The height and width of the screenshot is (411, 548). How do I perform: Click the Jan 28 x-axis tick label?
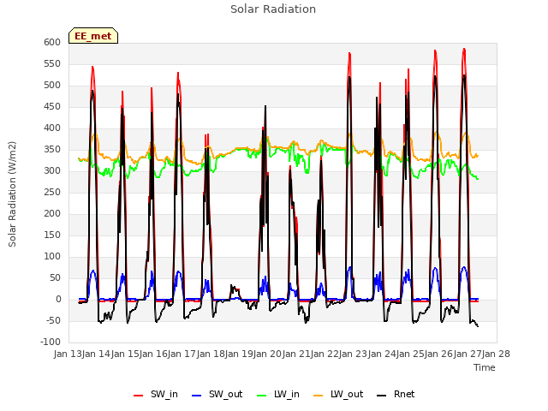pyautogui.click(x=496, y=354)
